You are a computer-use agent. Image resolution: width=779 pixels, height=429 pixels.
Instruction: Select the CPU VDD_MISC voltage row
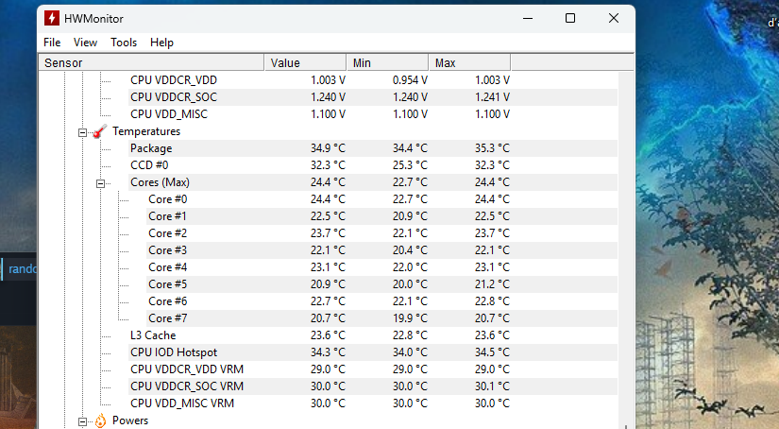click(x=373, y=113)
